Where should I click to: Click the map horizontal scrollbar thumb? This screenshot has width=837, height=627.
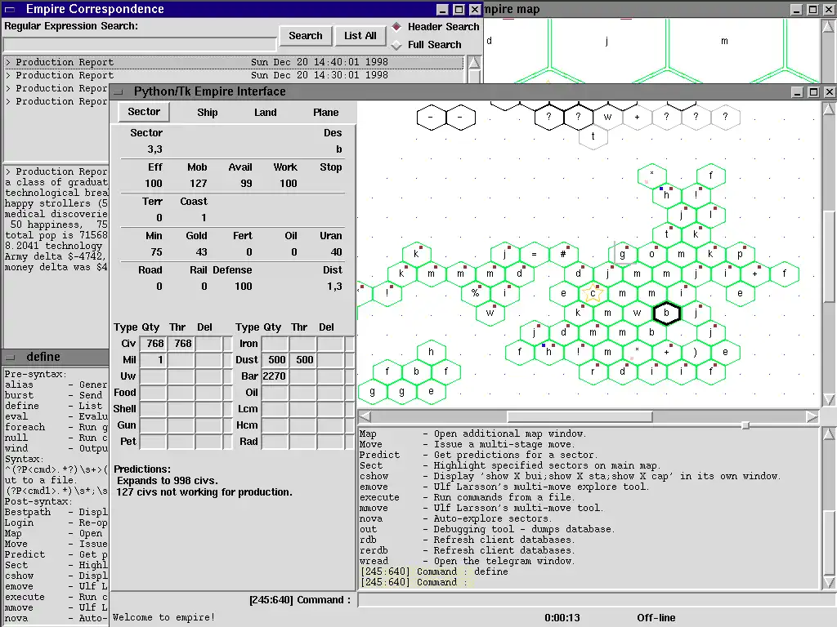point(580,416)
